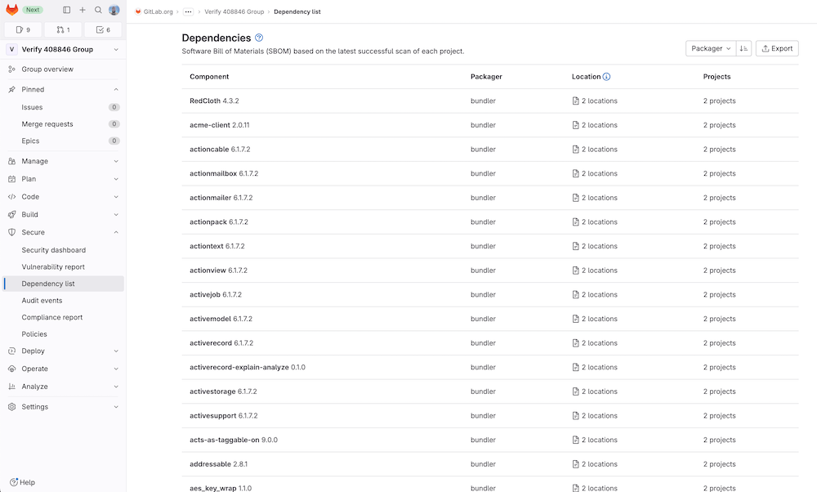Open the Vulnerability report page
This screenshot has height=492, width=817.
click(51, 266)
